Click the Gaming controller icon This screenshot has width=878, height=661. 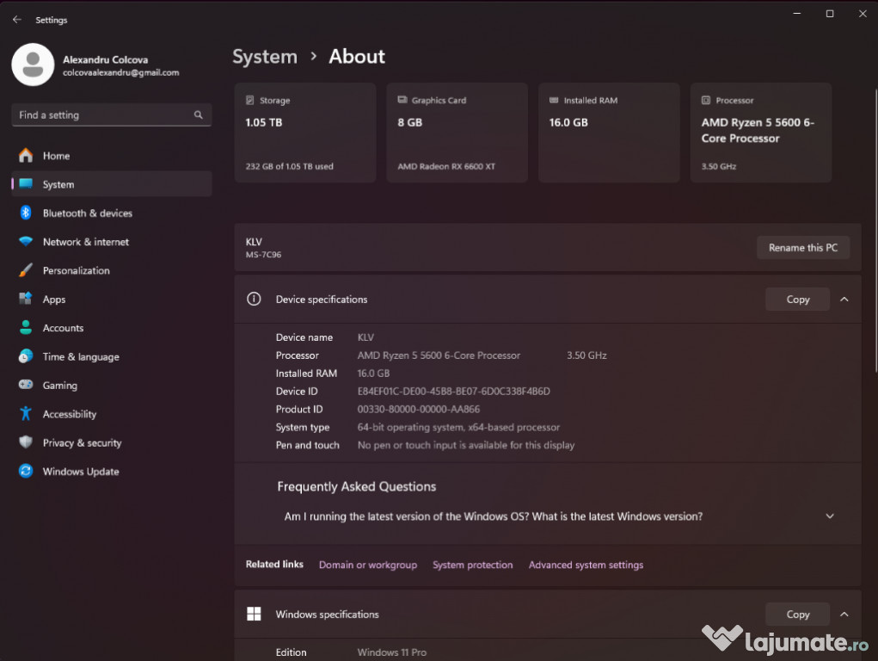point(26,385)
